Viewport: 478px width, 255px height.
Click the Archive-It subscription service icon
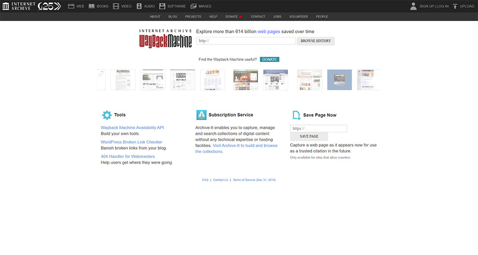click(x=201, y=115)
